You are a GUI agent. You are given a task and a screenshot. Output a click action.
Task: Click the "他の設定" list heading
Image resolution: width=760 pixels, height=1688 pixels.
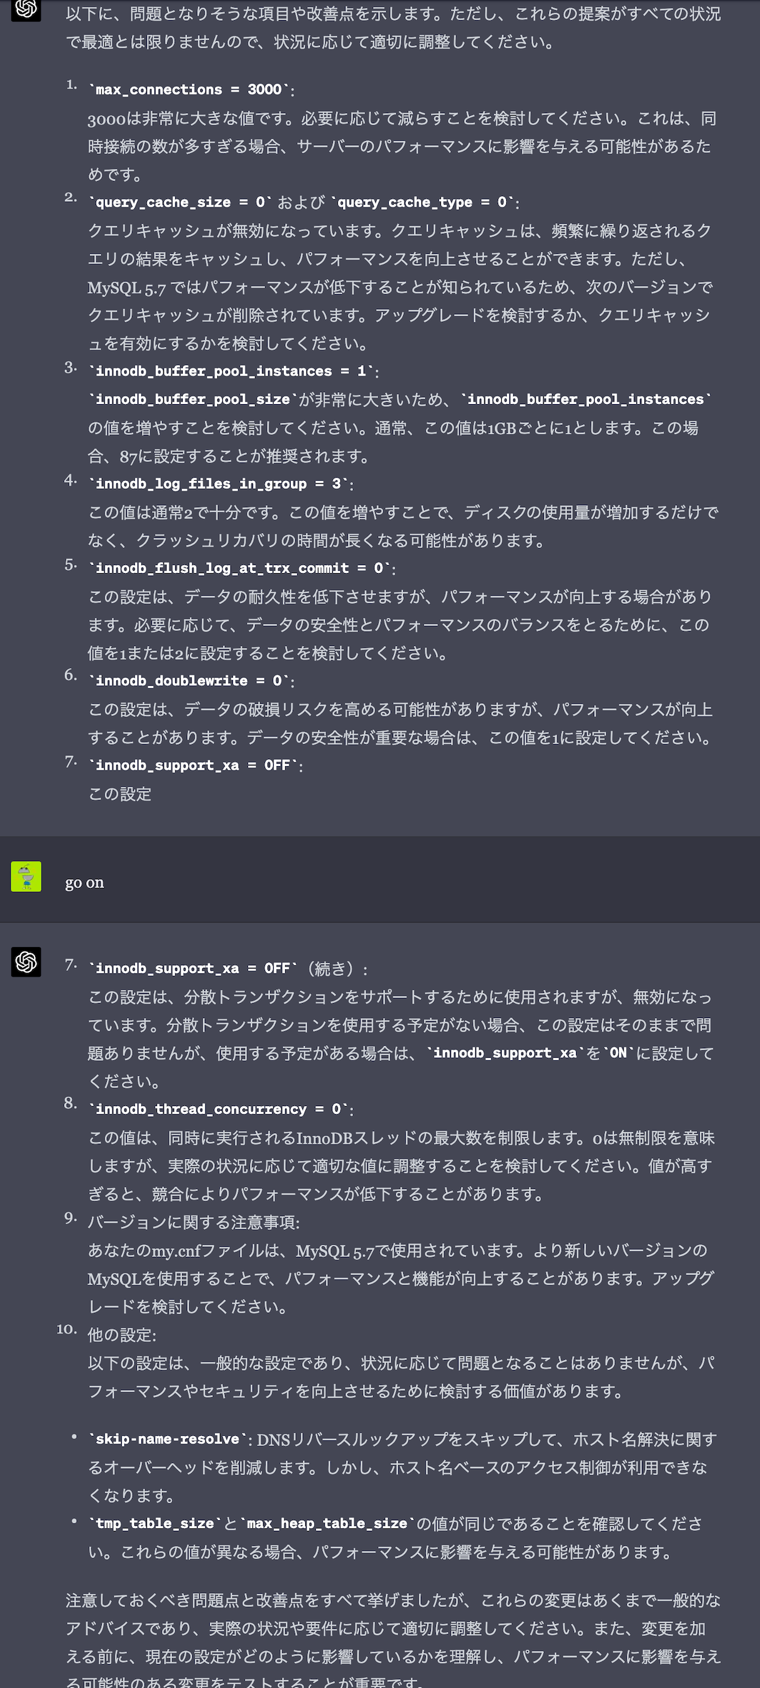(x=122, y=1335)
